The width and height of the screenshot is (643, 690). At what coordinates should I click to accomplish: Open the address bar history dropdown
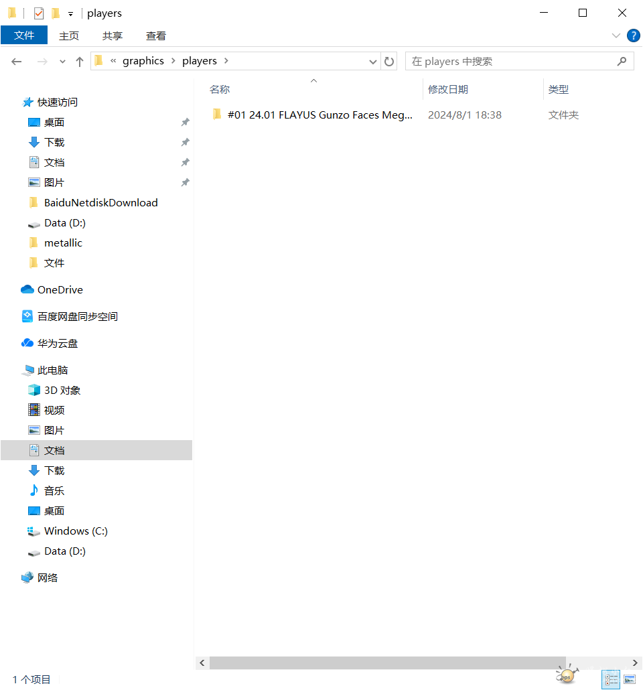[373, 62]
